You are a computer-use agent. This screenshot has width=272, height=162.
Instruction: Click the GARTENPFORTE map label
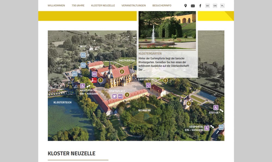(147, 80)
